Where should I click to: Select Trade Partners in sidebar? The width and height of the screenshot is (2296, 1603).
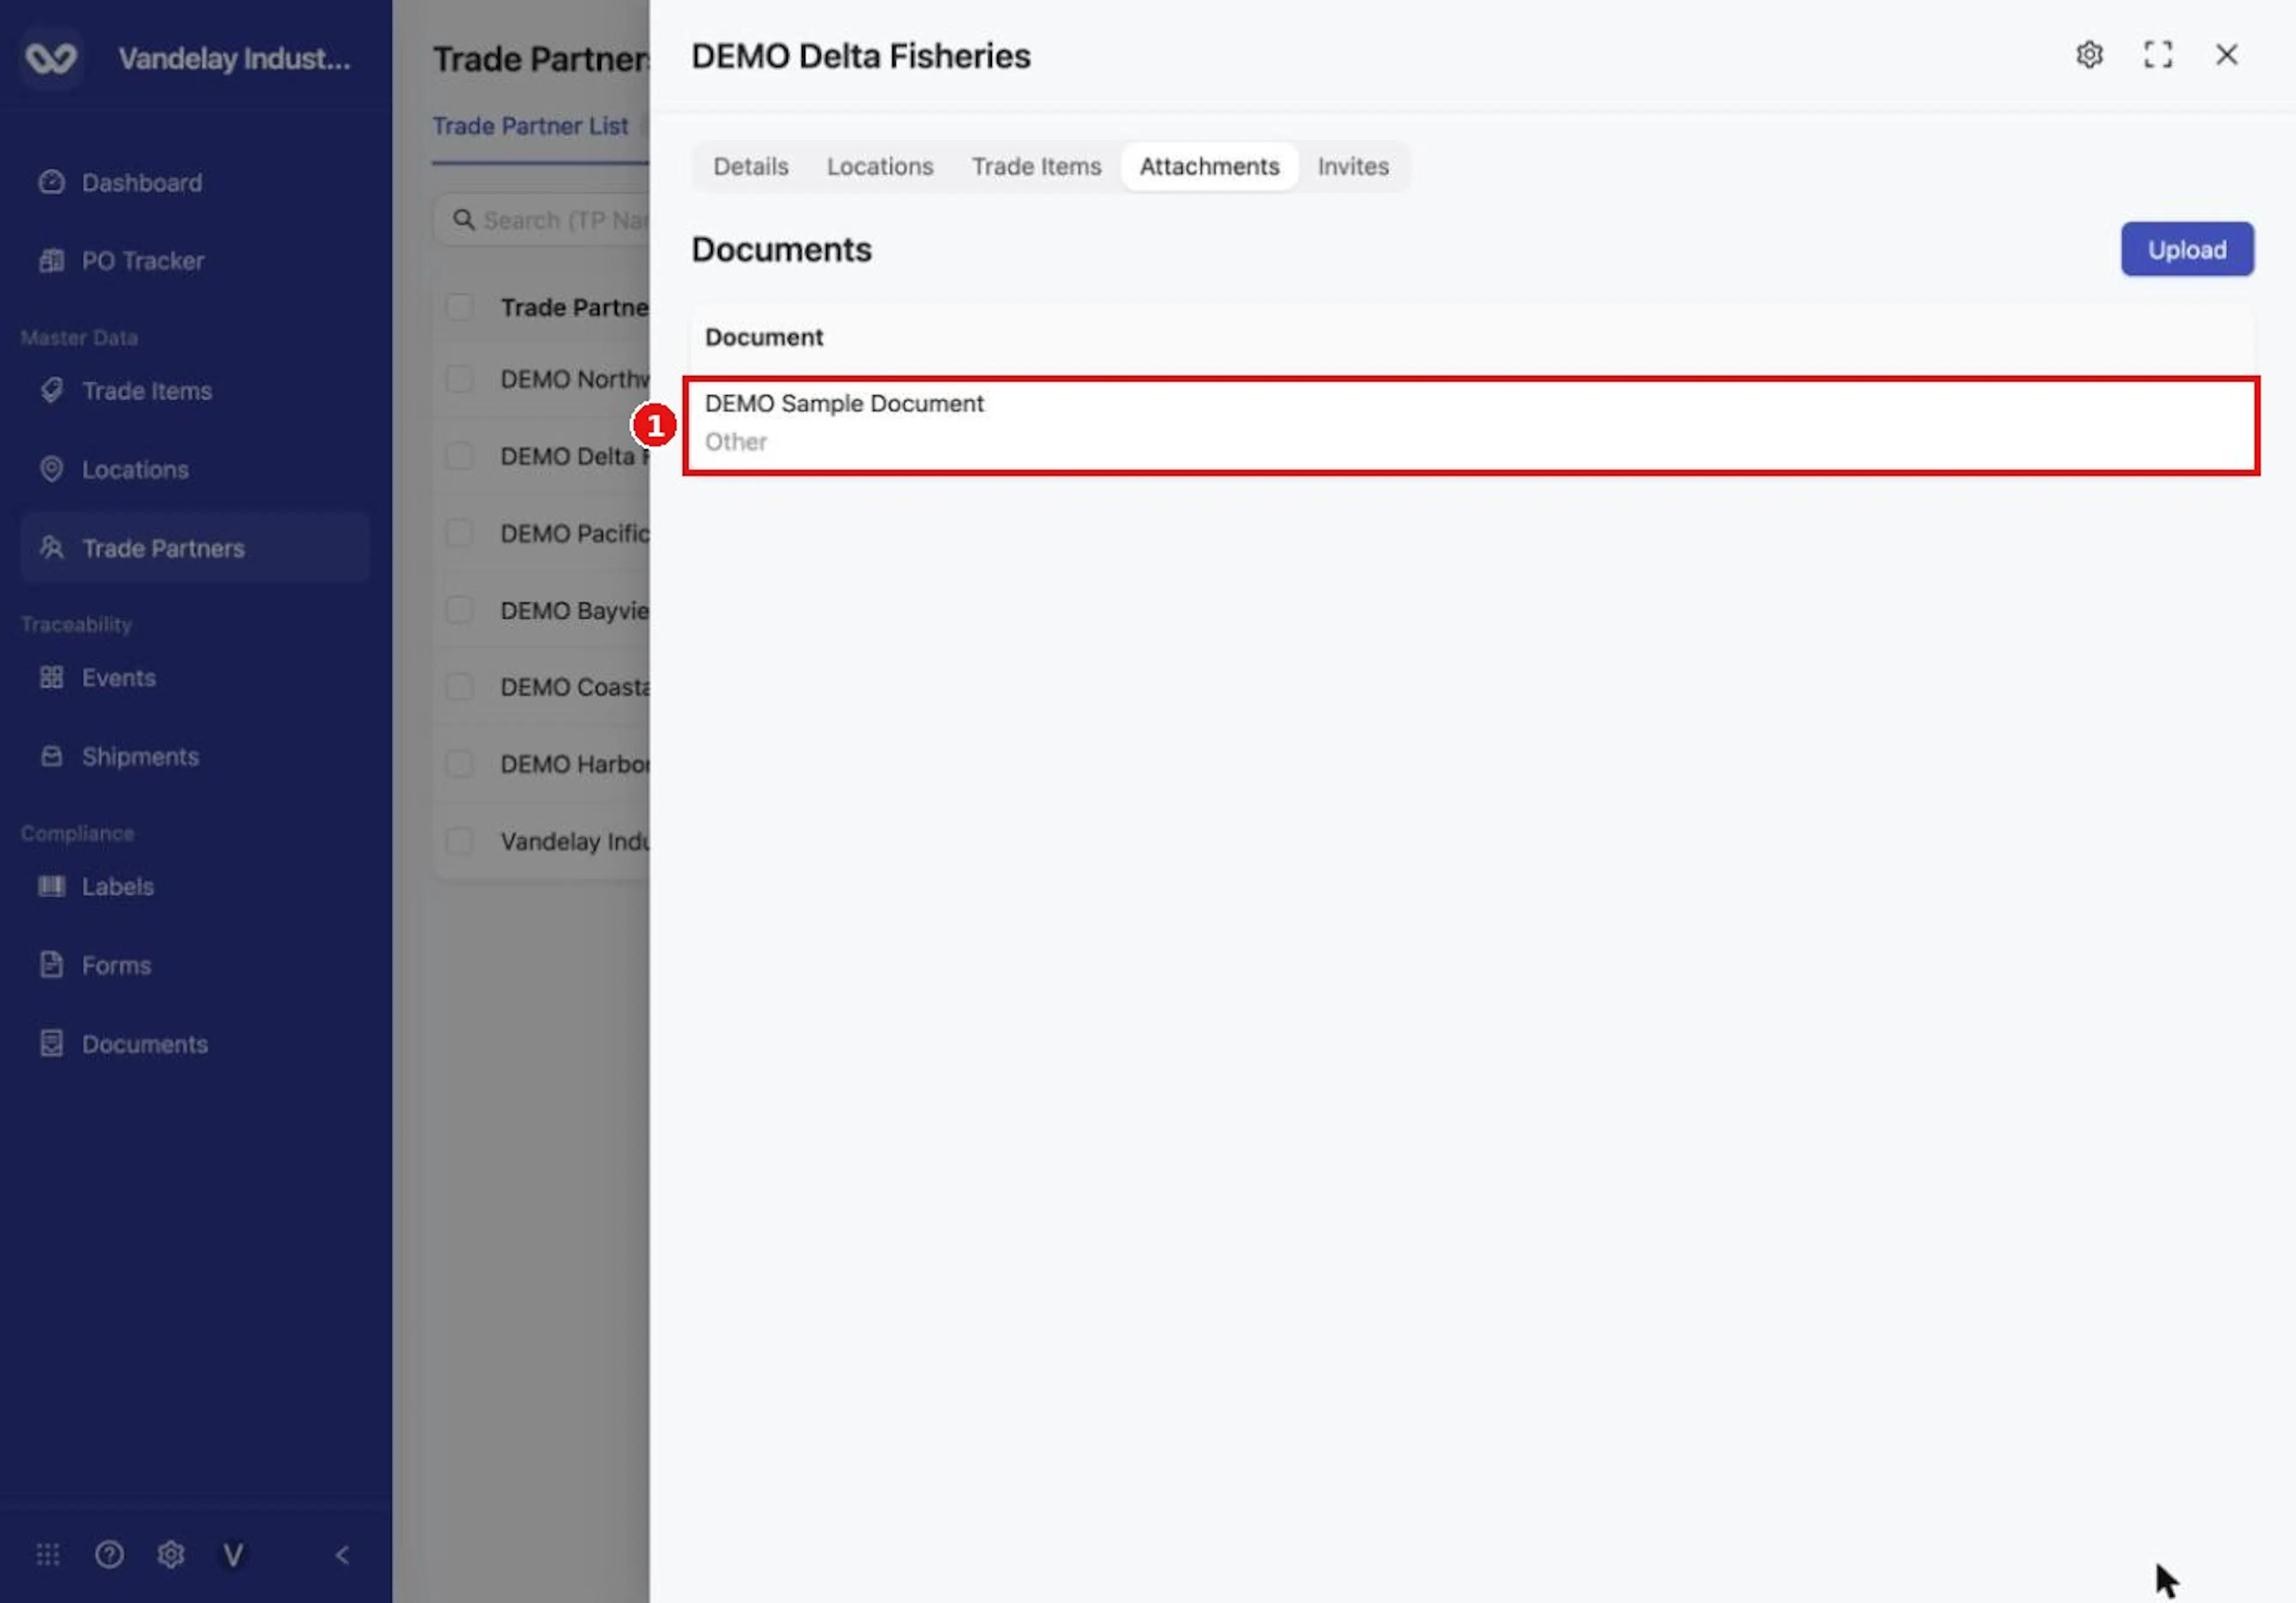tap(195, 547)
